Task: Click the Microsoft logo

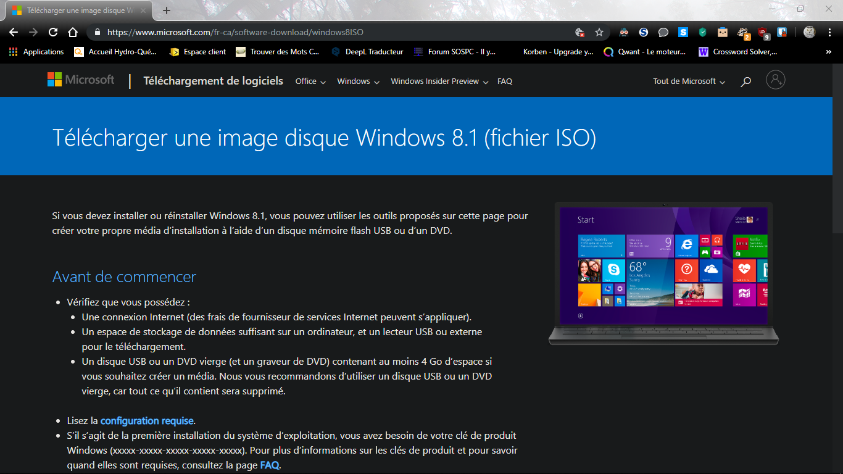Action: coord(81,80)
